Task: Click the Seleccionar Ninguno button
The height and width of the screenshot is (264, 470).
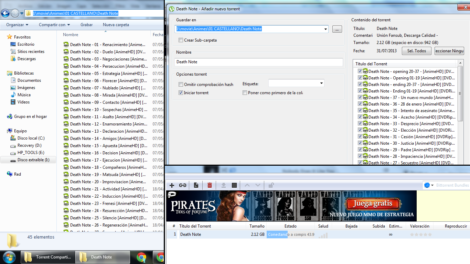Action: pos(449,51)
